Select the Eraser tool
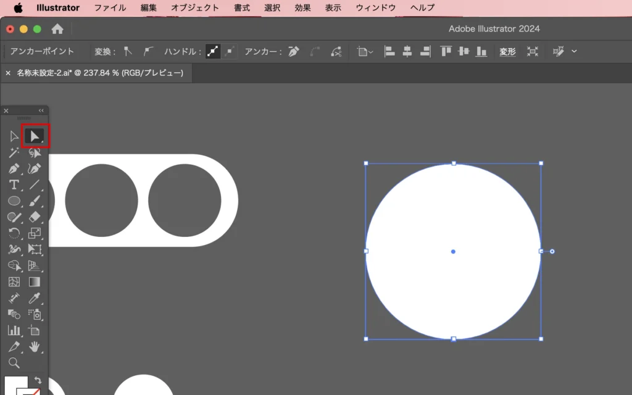Viewport: 632px width, 395px height. 35,217
